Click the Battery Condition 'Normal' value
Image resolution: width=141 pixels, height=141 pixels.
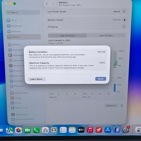pyautogui.click(x=101, y=52)
